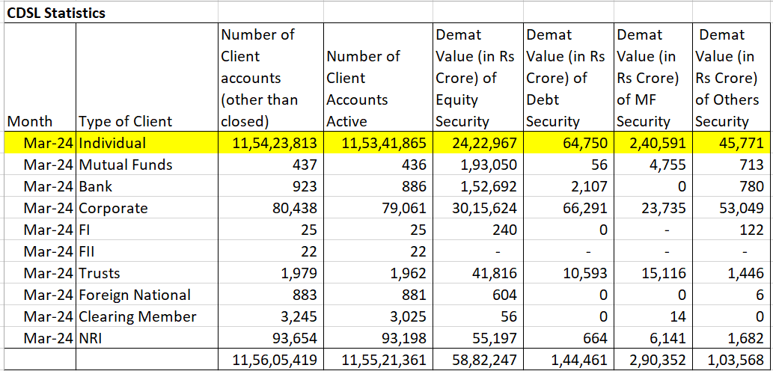Viewport: 773px width, 371px height.
Task: Click the Demat Value of Debt Security header
Action: 567,78
